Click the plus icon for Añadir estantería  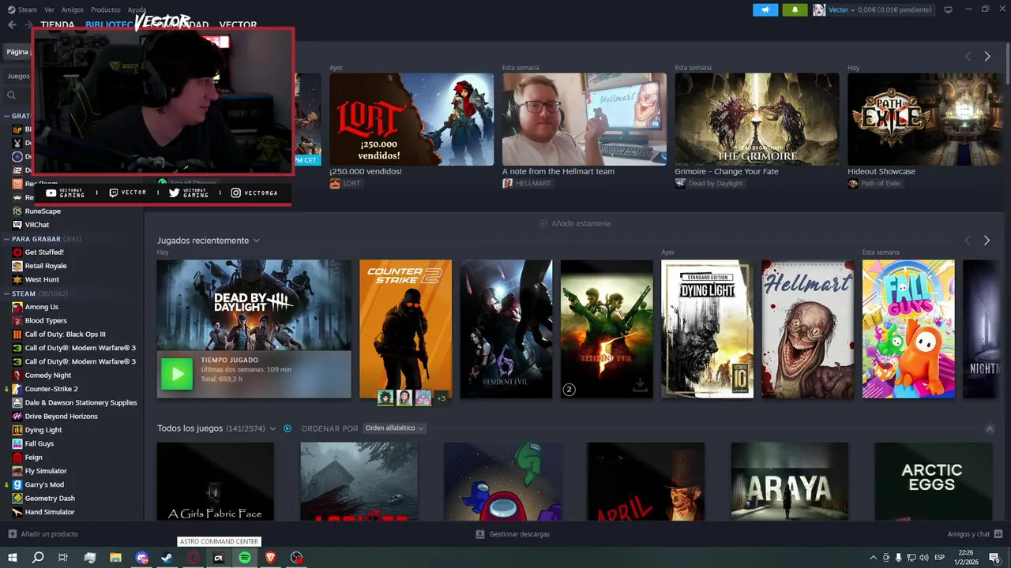pos(543,223)
